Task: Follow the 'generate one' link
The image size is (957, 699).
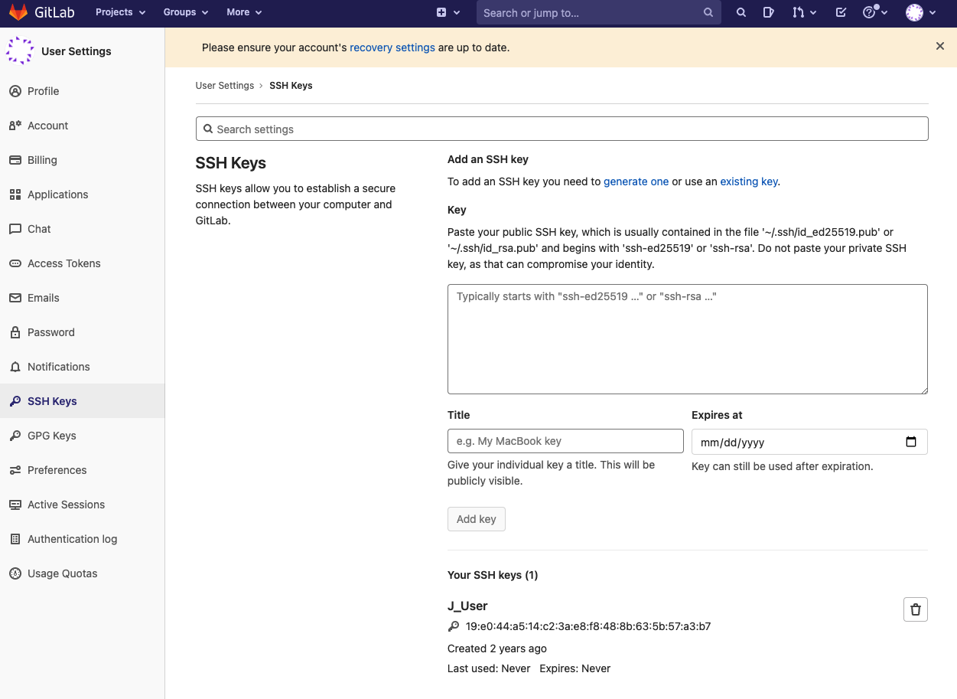Action: 636,181
